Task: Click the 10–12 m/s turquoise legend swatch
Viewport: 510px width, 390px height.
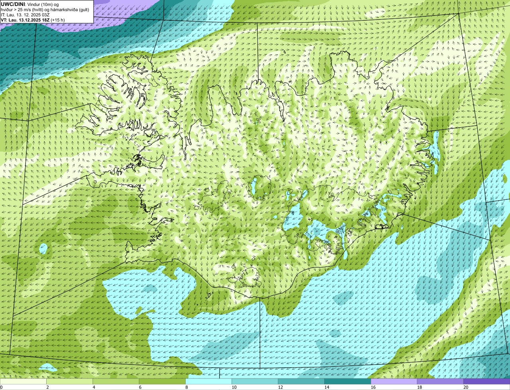Action: click(x=255, y=381)
